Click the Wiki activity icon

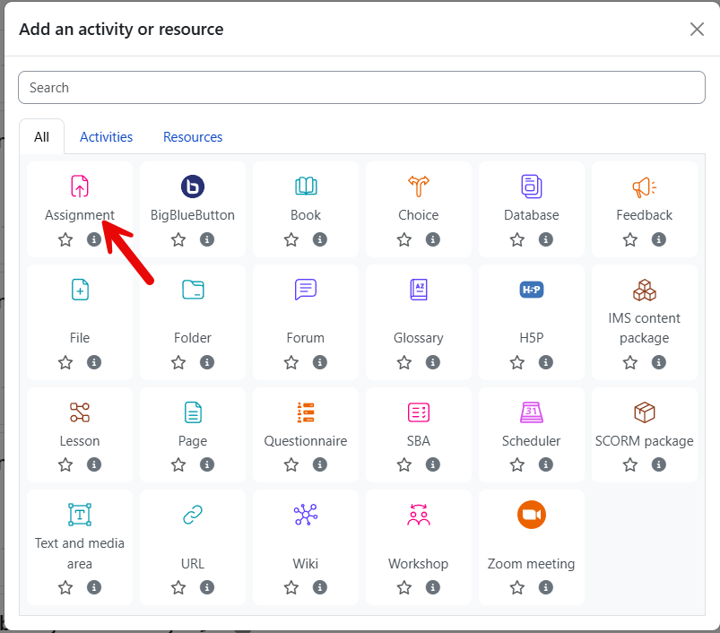[x=306, y=515]
